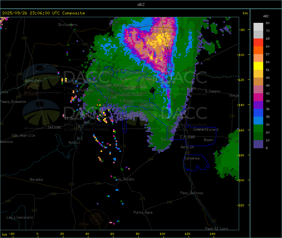
Task: Click the 60 dBZ orange legend swatch
Action: coord(258,50)
